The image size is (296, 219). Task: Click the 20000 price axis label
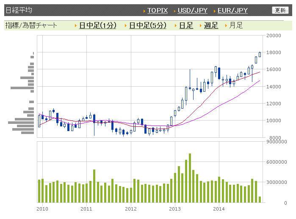click(x=274, y=36)
